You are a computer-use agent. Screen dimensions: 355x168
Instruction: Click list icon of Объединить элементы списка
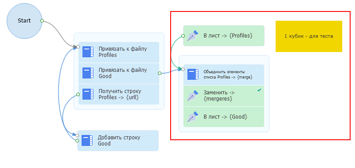193,75
